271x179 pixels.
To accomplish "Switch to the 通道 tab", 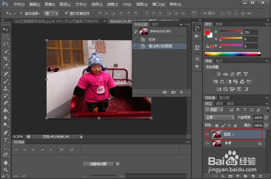I will point(219,103).
